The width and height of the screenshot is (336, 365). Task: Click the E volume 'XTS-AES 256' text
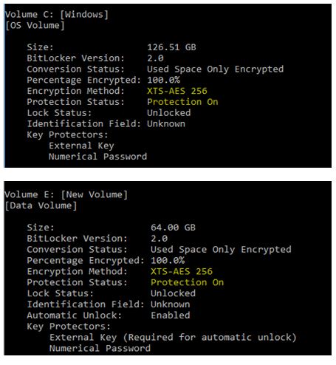182,271
